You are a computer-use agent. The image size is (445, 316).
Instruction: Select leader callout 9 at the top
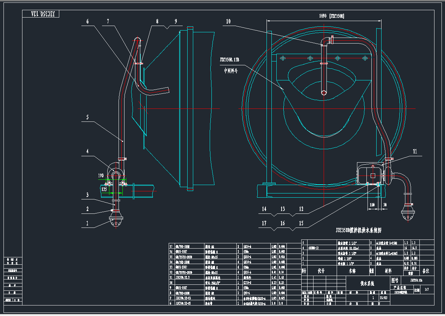[x=176, y=21]
